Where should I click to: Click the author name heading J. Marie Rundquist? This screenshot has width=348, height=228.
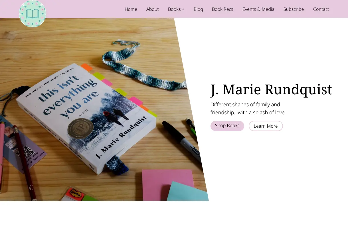coord(271,89)
